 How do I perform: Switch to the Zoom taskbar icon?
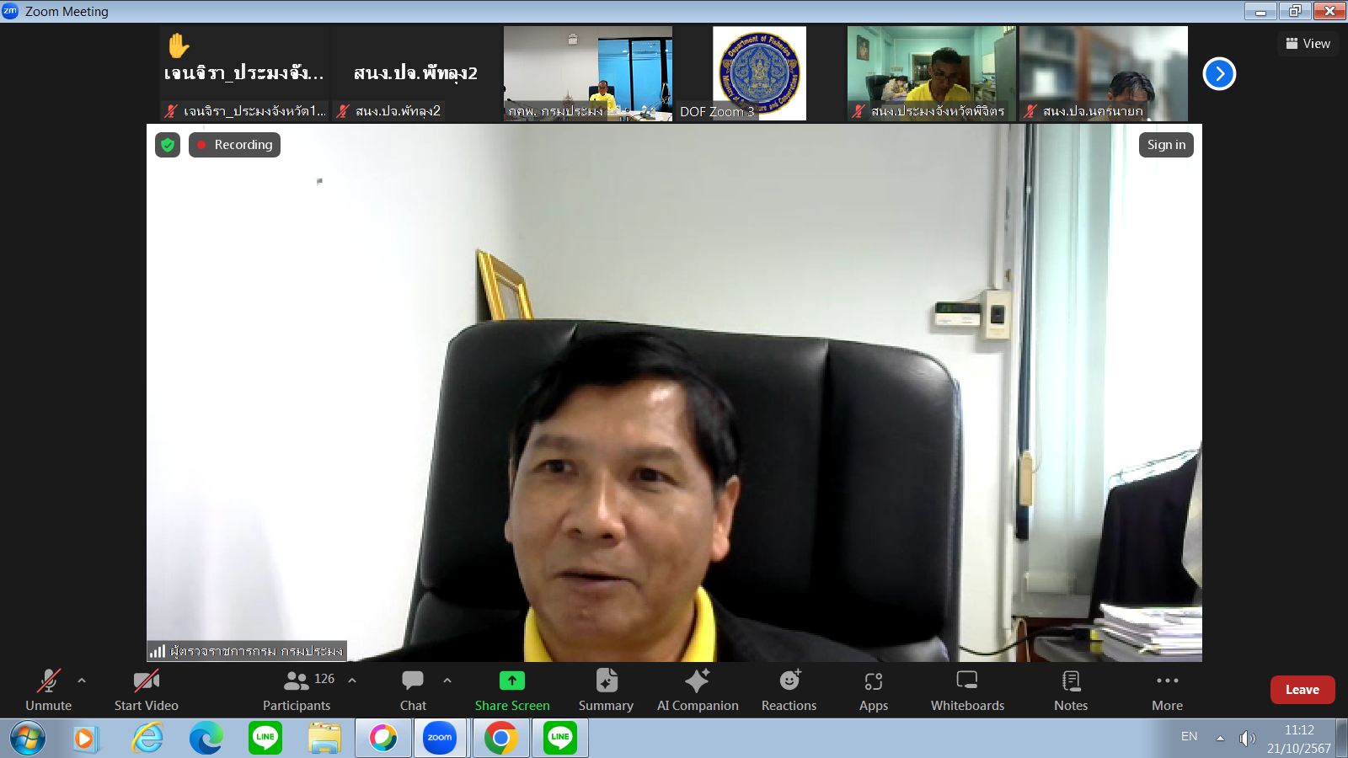[x=439, y=739]
